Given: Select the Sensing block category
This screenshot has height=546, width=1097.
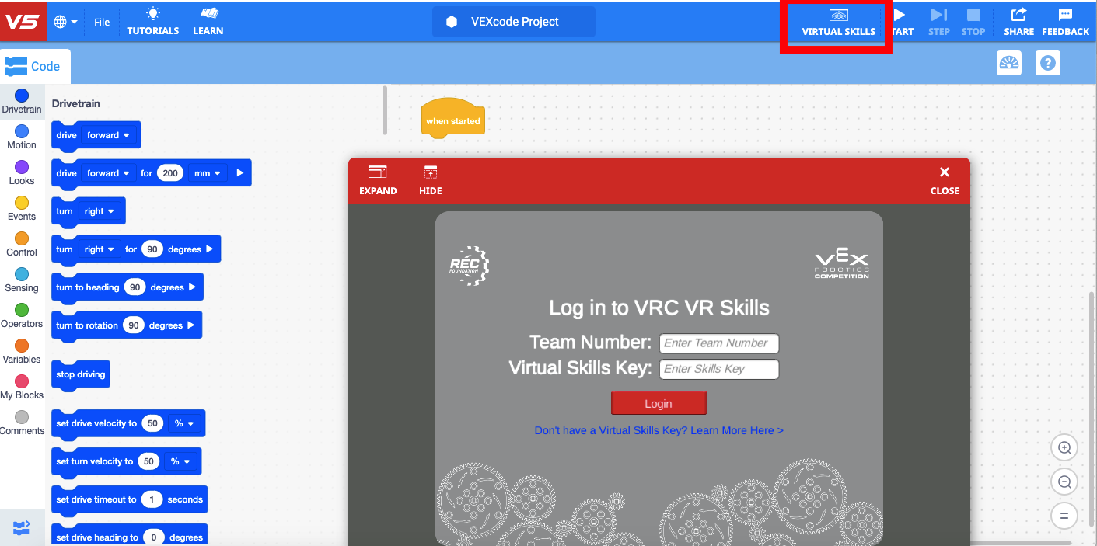Looking at the screenshot, I should pos(22,280).
